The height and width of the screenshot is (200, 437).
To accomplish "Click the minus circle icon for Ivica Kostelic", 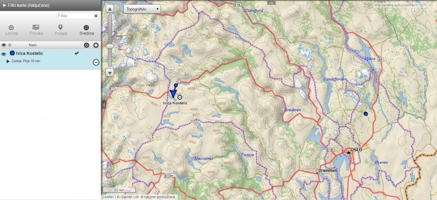I will coord(96,62).
